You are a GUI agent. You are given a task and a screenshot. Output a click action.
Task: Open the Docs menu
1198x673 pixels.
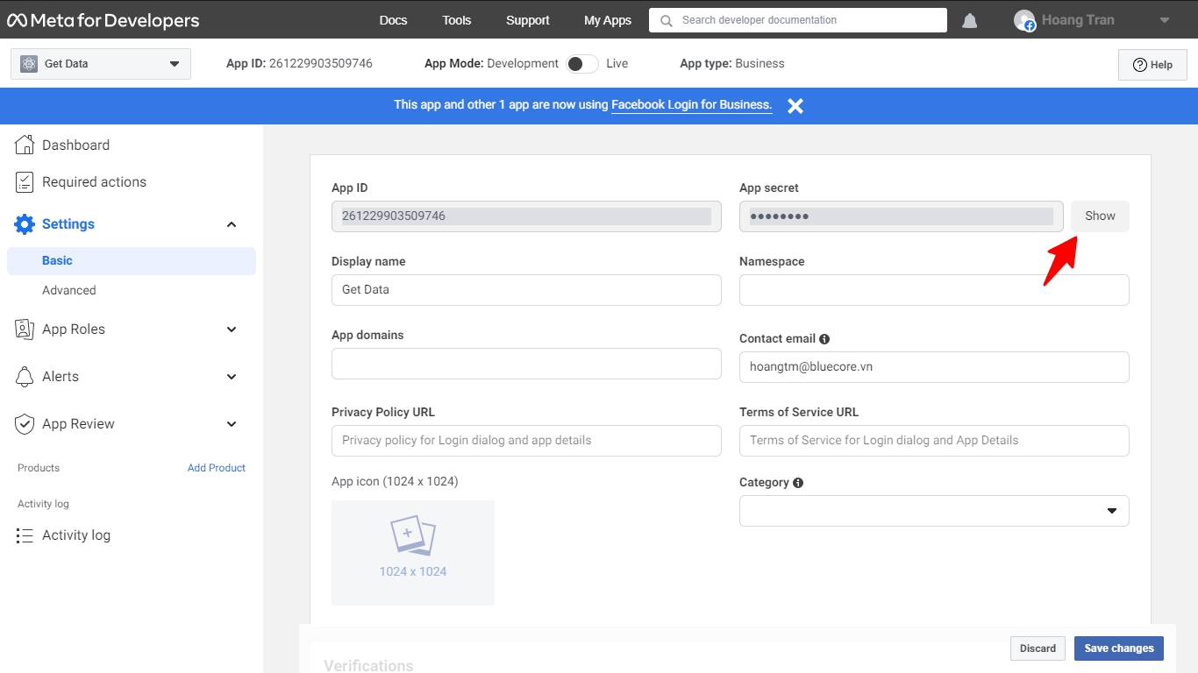coord(393,20)
